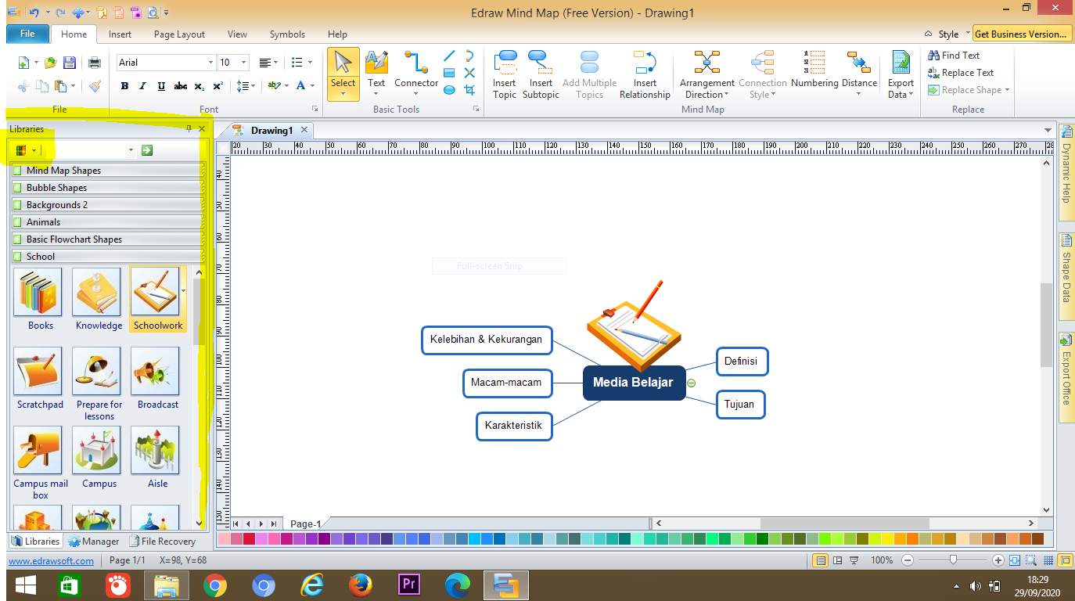Open the Arial font dropdown
Viewport: 1075px width, 601px height.
click(x=210, y=62)
